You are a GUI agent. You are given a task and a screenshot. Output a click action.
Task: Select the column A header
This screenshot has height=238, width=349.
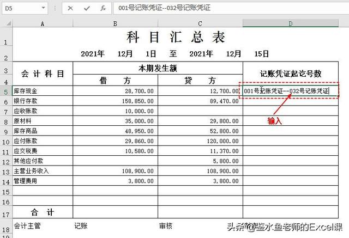pos(43,23)
